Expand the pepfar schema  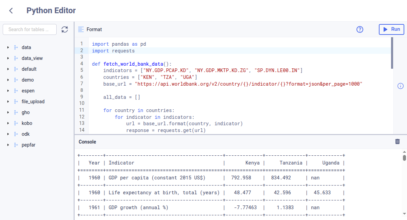tap(8, 145)
